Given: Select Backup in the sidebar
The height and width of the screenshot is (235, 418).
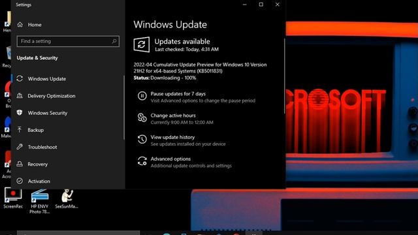Looking at the screenshot, I should (x=36, y=130).
